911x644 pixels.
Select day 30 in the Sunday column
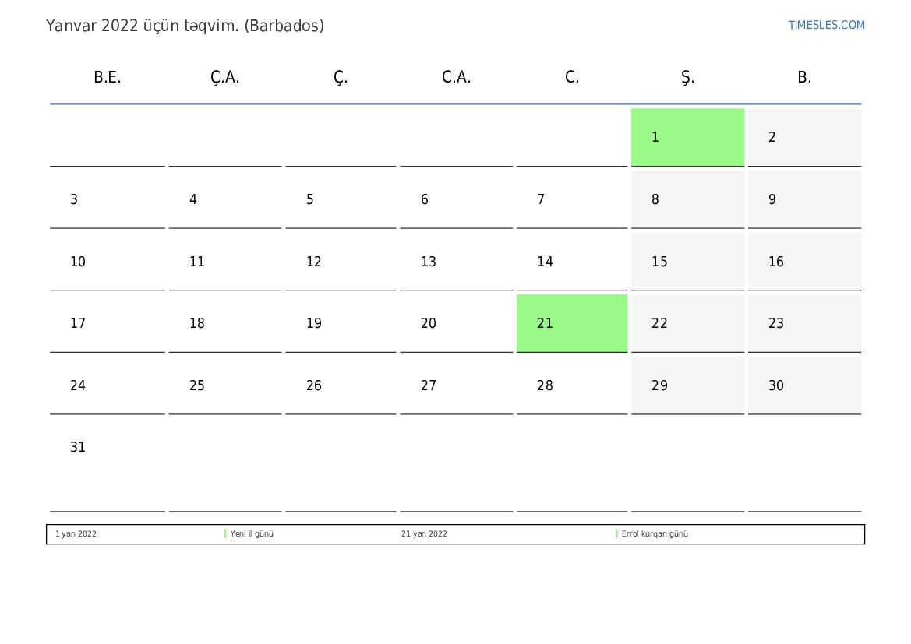point(776,385)
